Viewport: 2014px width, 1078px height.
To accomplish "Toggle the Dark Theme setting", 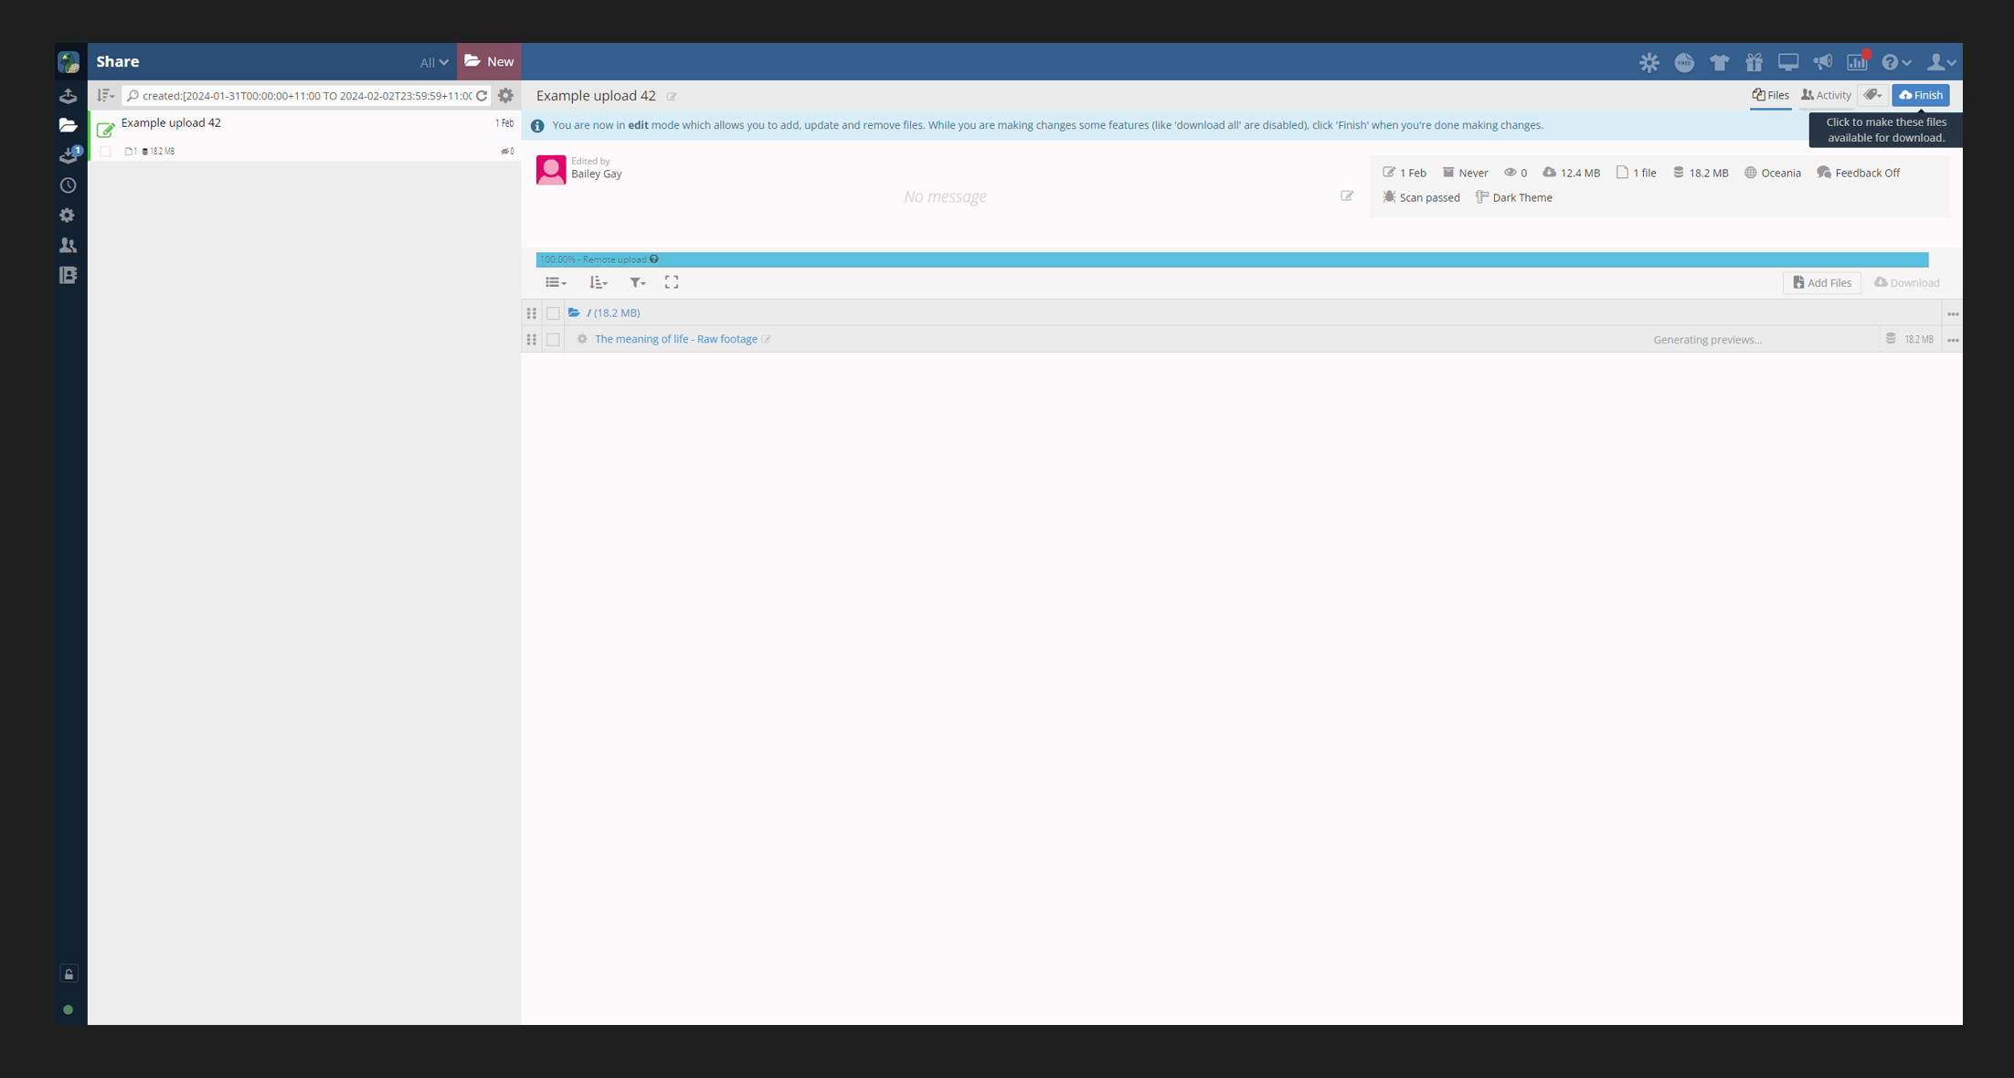I will coord(1513,197).
